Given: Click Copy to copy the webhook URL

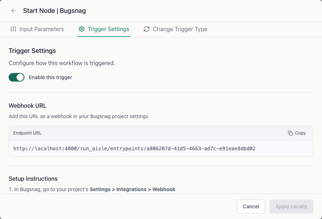Looking at the screenshot, I should pos(297,133).
